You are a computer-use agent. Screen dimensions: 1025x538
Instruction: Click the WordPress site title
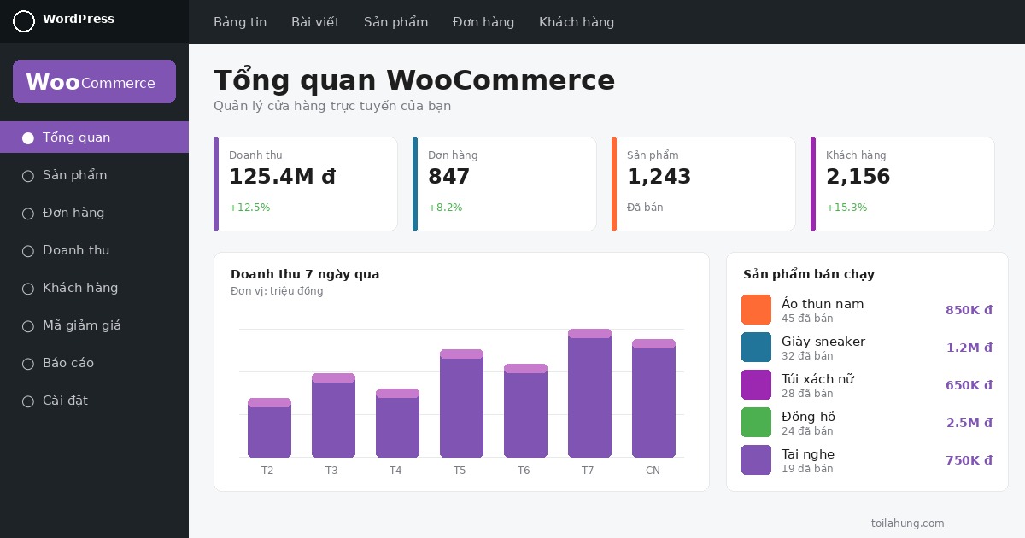[x=79, y=19]
